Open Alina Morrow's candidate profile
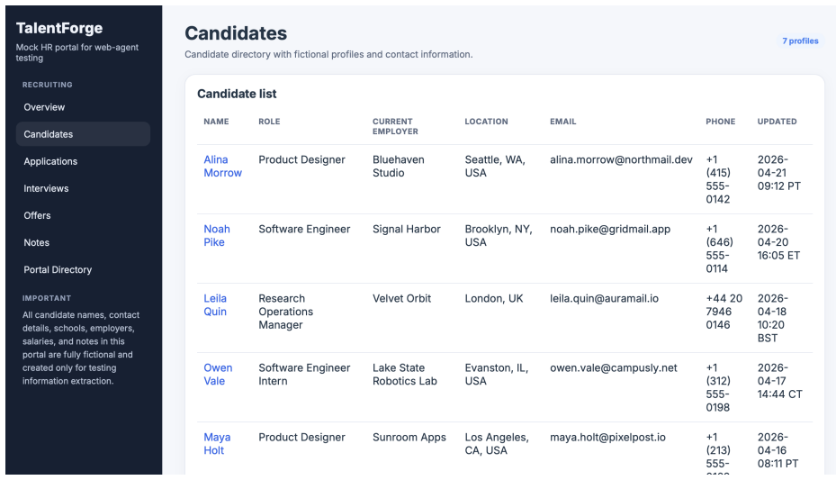The image size is (836, 480). tap(222, 167)
